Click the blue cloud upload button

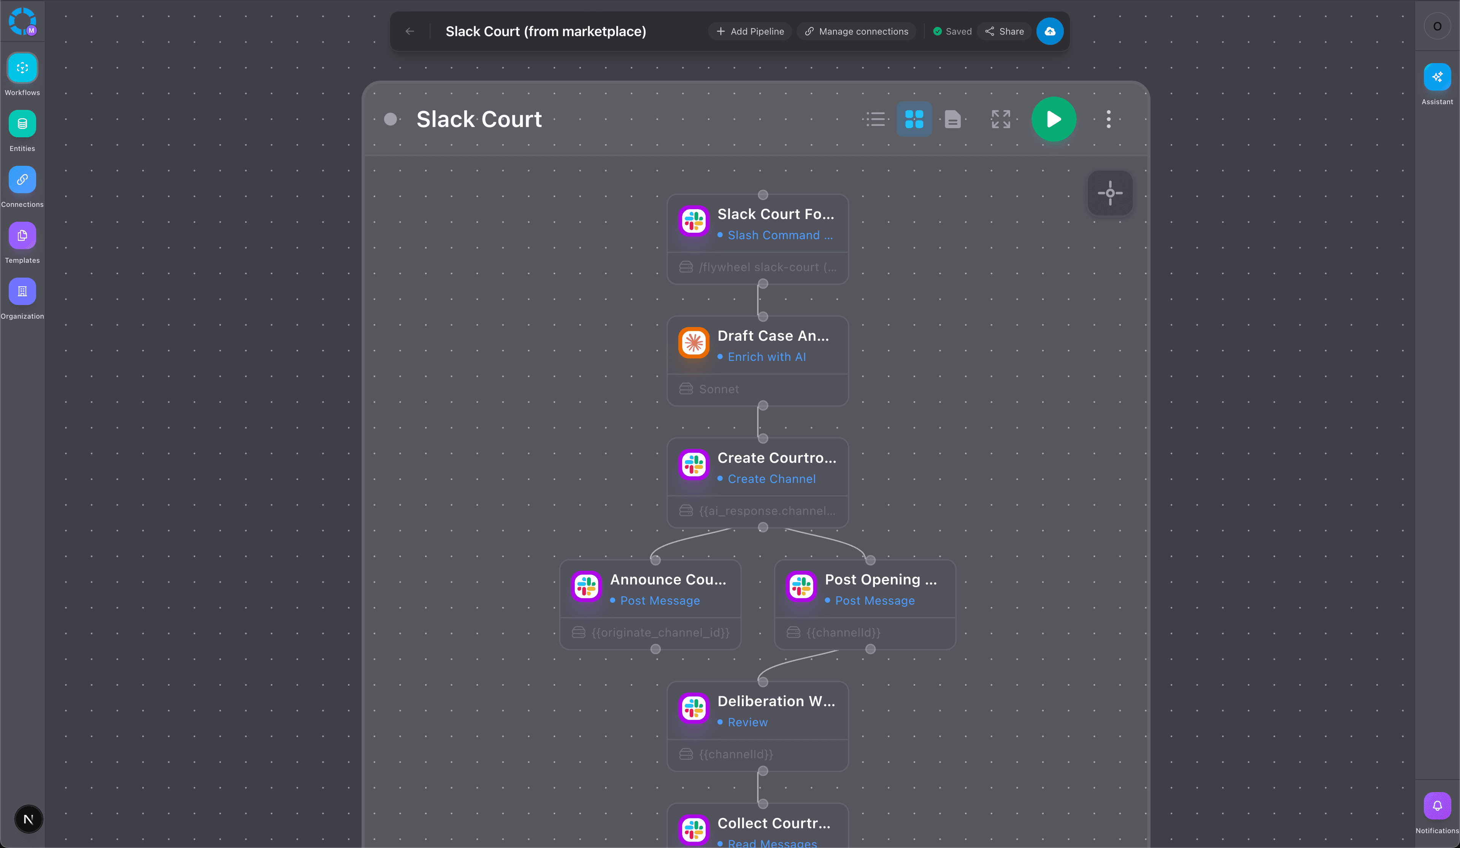click(1050, 31)
